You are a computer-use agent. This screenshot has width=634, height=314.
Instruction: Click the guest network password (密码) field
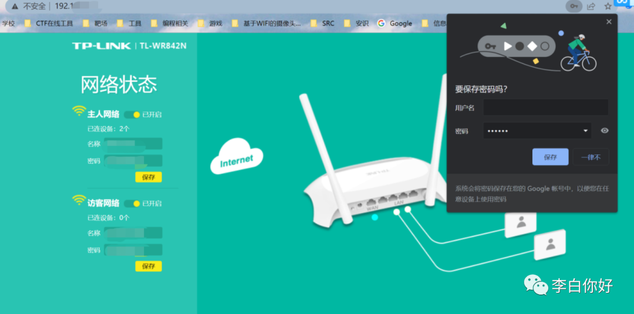coord(133,250)
